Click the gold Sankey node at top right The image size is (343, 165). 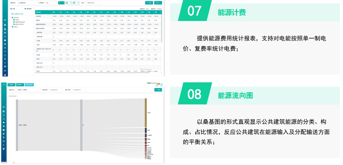[x=146, y=113]
